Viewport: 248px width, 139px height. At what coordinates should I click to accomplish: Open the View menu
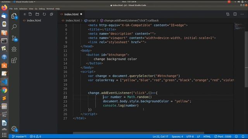point(31,9)
